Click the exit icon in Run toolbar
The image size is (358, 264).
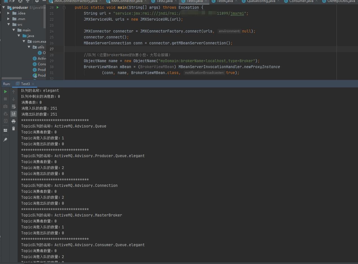click(5, 121)
